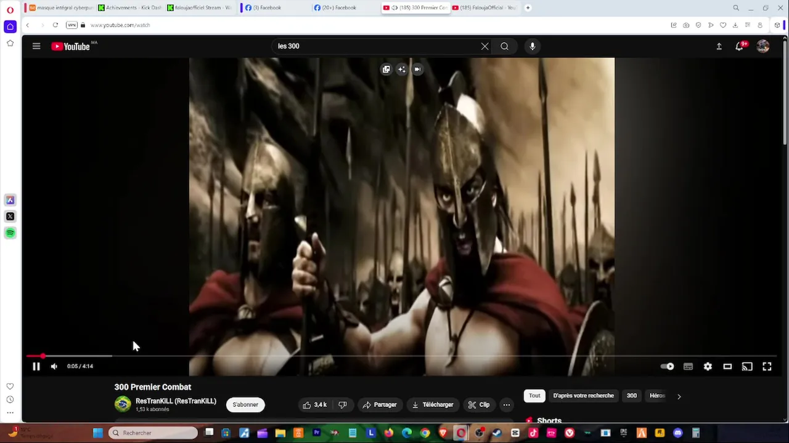Switch to theater mode
The width and height of the screenshot is (789, 443).
727,366
